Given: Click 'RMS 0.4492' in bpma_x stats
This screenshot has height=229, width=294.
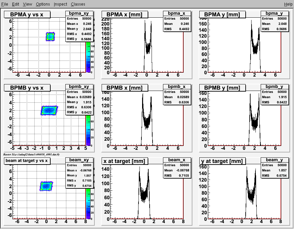Looking at the screenshot, I should (177, 29).
